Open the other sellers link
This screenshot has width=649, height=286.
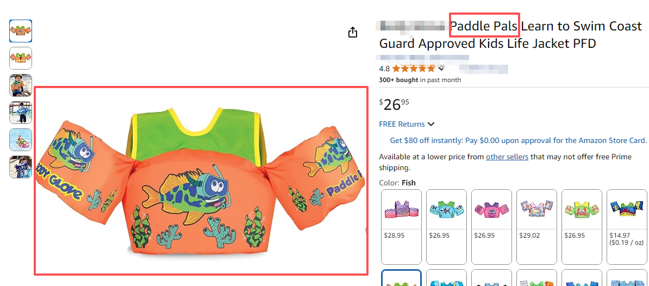point(507,157)
